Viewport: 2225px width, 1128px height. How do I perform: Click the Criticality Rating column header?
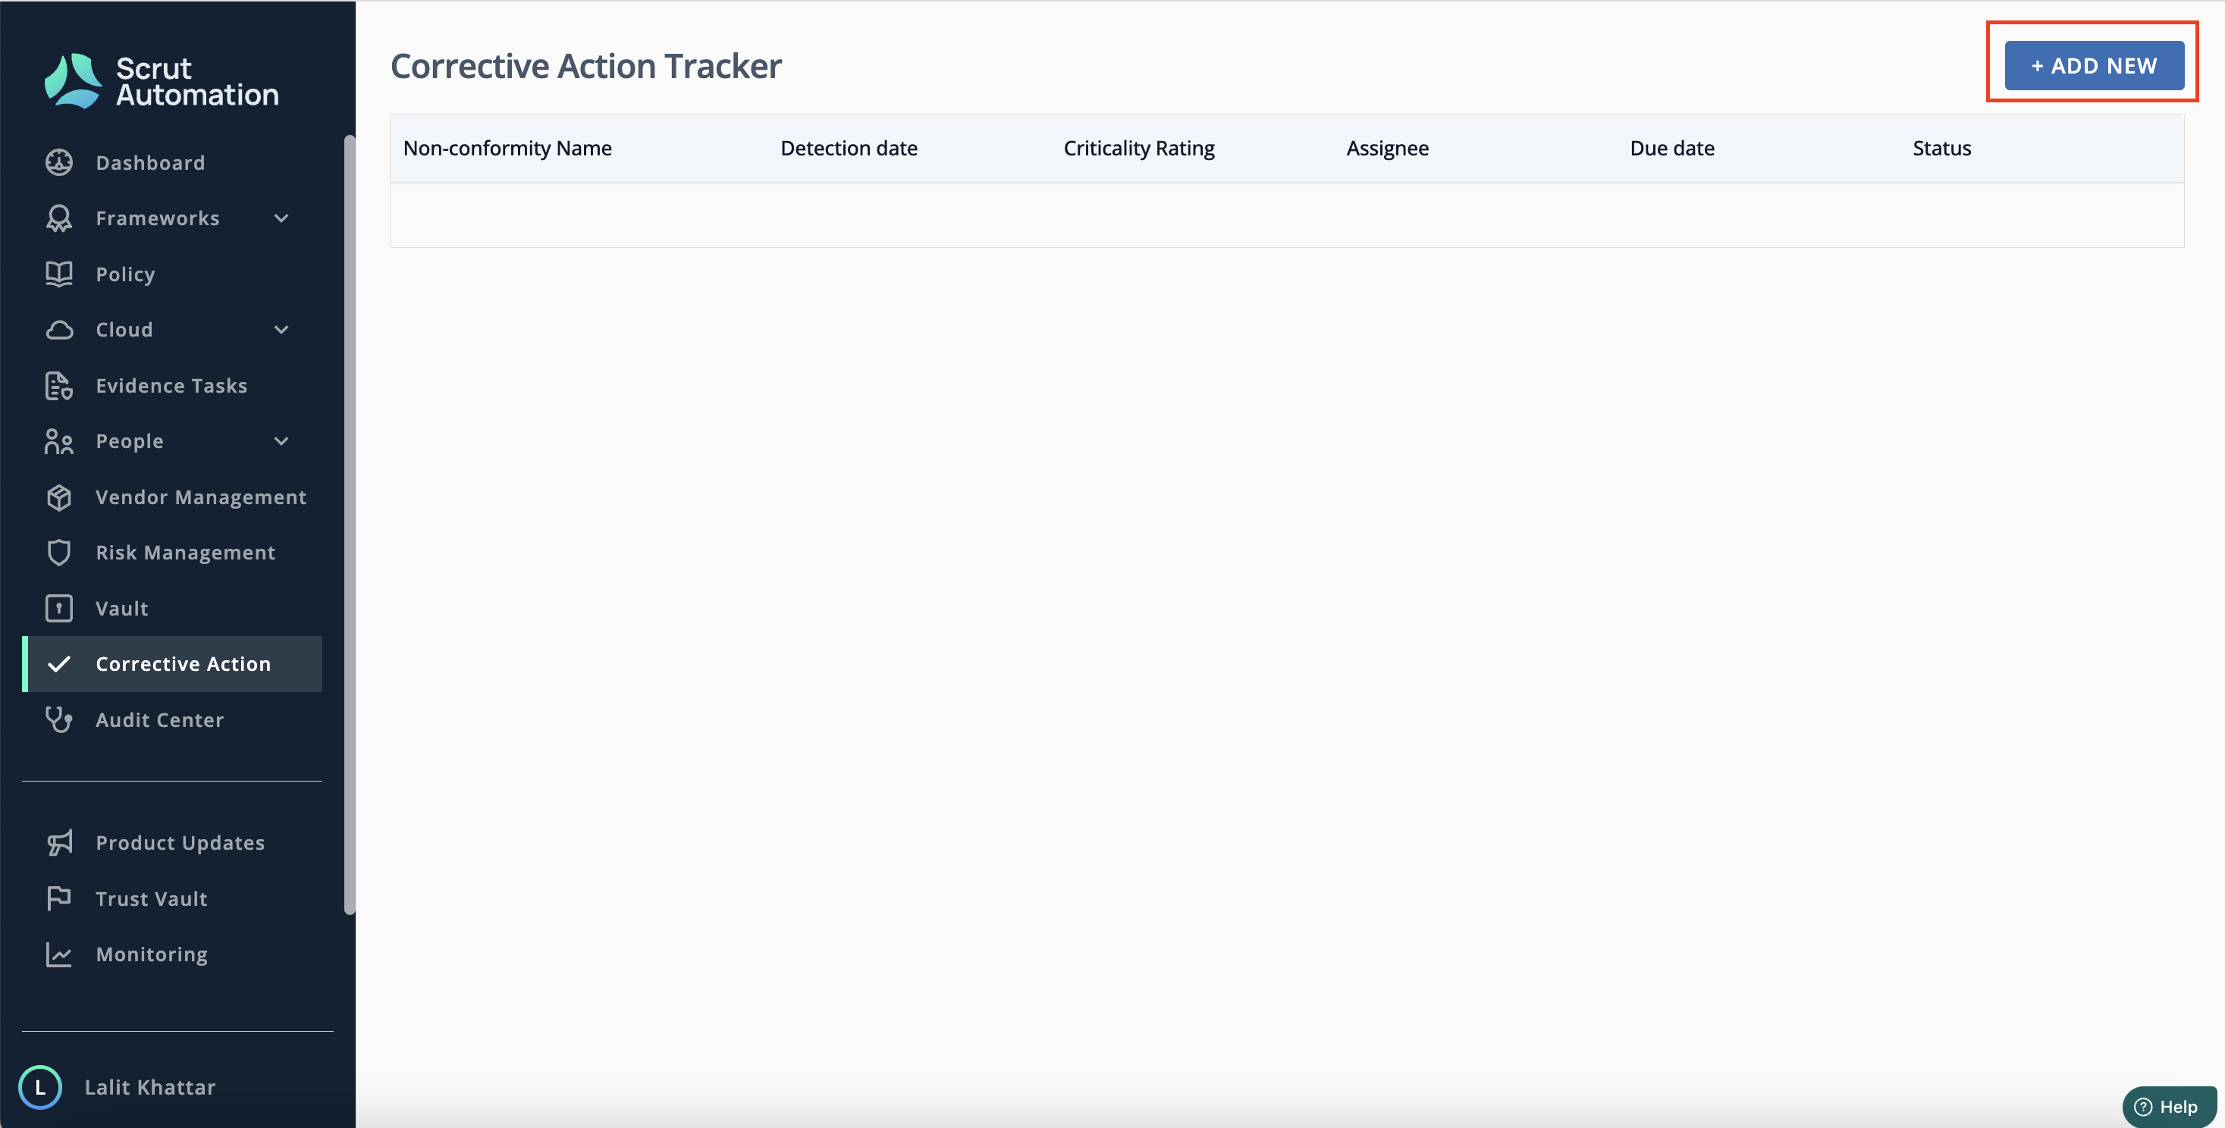point(1138,148)
